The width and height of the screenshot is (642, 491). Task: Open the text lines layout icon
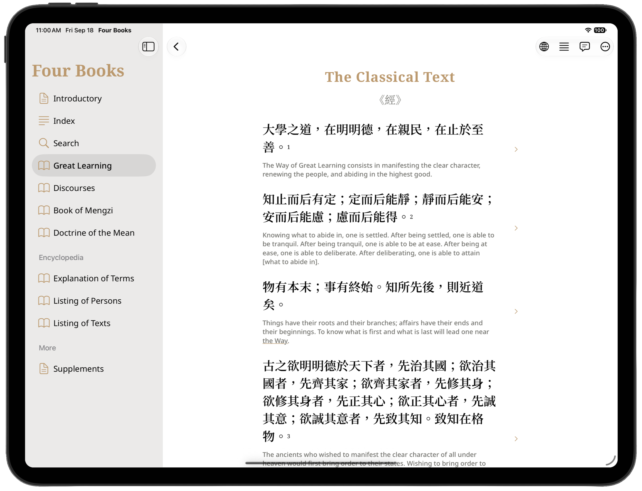point(564,46)
